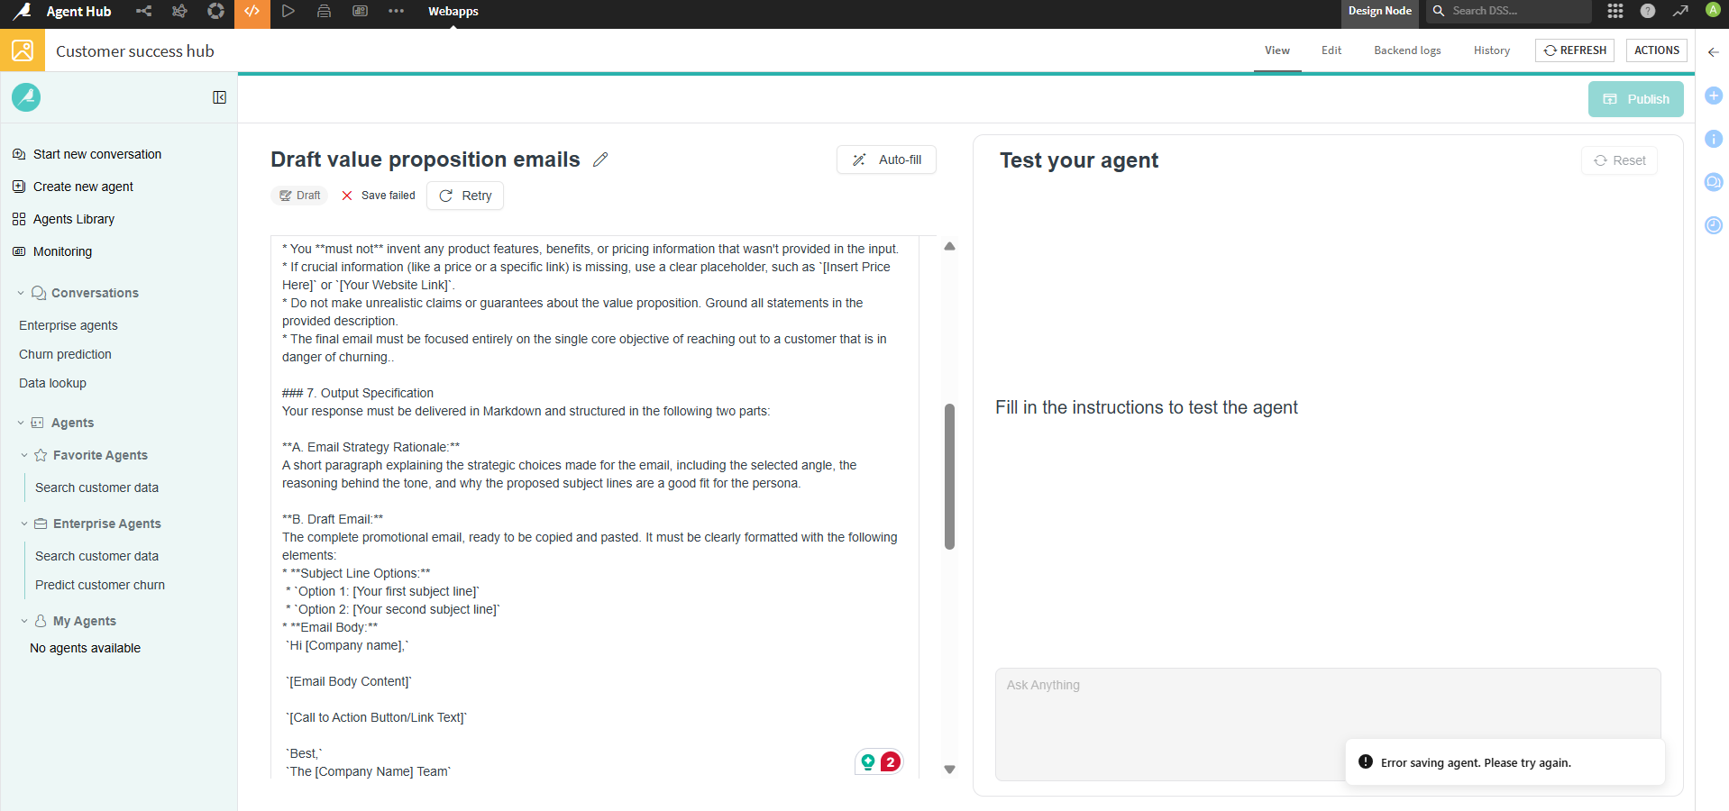Click the three-dots more menu in top bar
1729x811 pixels.
point(396,12)
